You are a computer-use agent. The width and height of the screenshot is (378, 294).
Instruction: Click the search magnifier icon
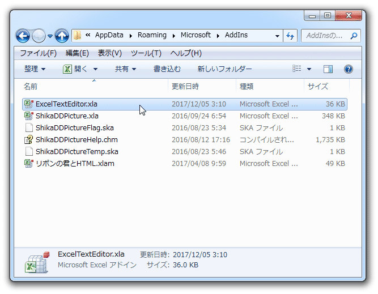point(354,36)
